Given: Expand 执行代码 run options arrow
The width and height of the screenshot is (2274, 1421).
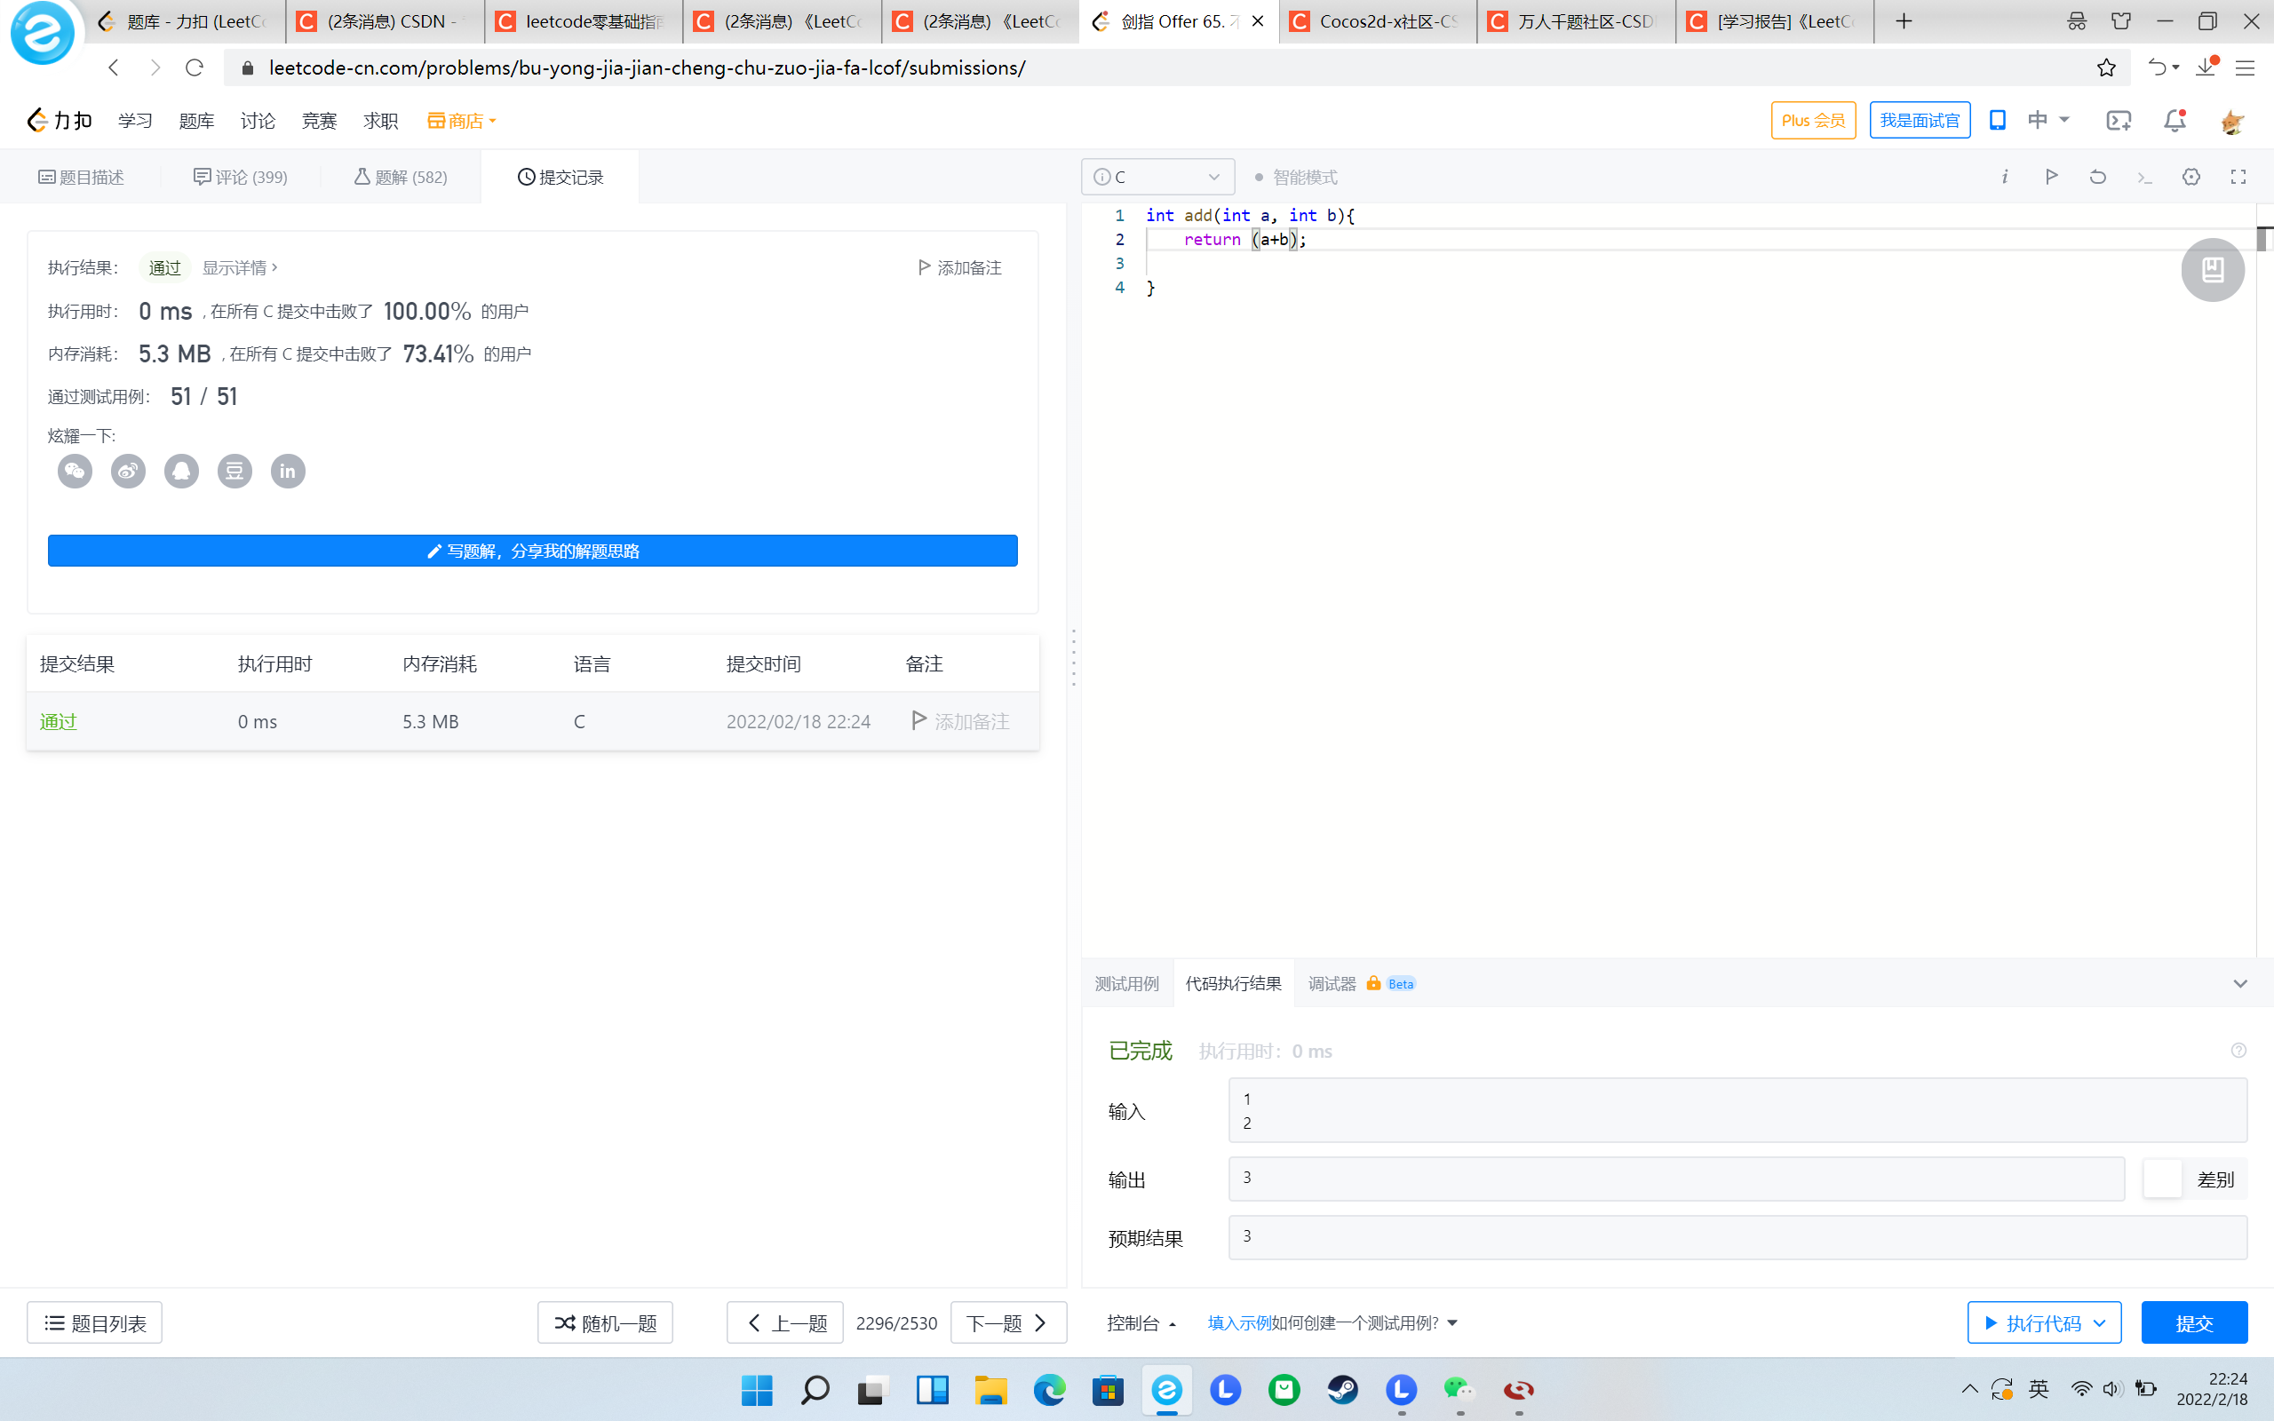Looking at the screenshot, I should 2099,1322.
